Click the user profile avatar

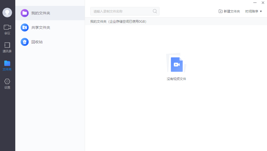[7, 13]
